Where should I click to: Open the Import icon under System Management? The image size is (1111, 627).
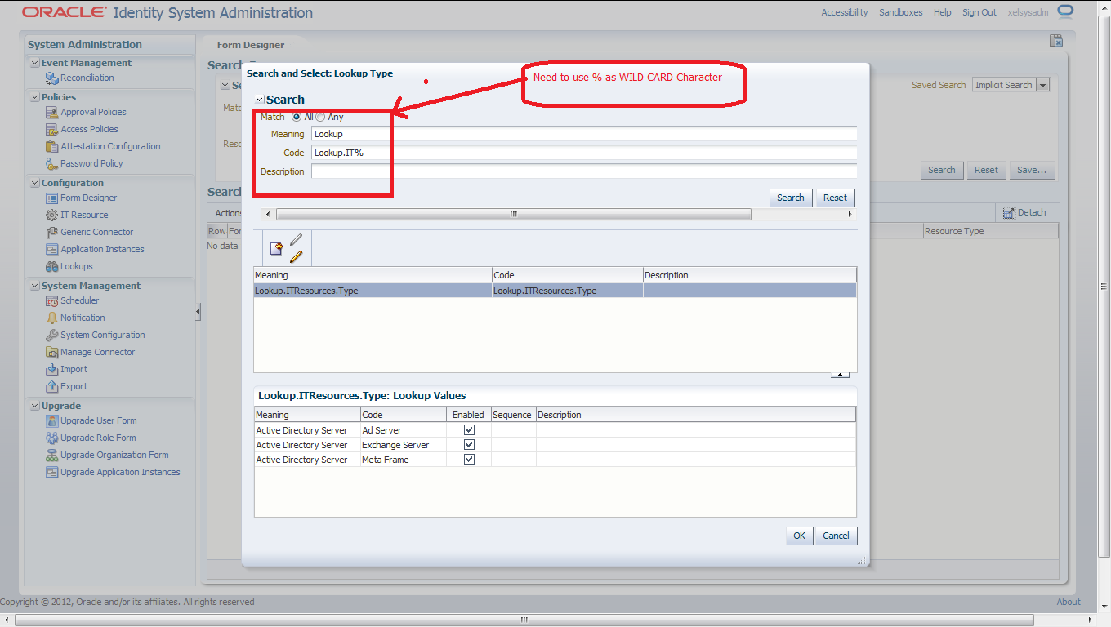(54, 369)
